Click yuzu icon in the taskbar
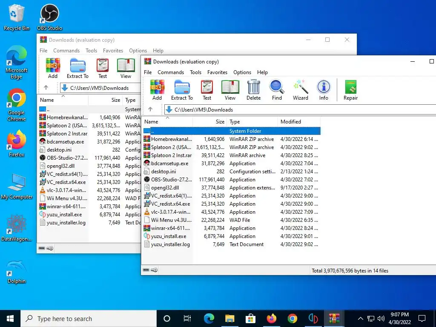 point(313,318)
